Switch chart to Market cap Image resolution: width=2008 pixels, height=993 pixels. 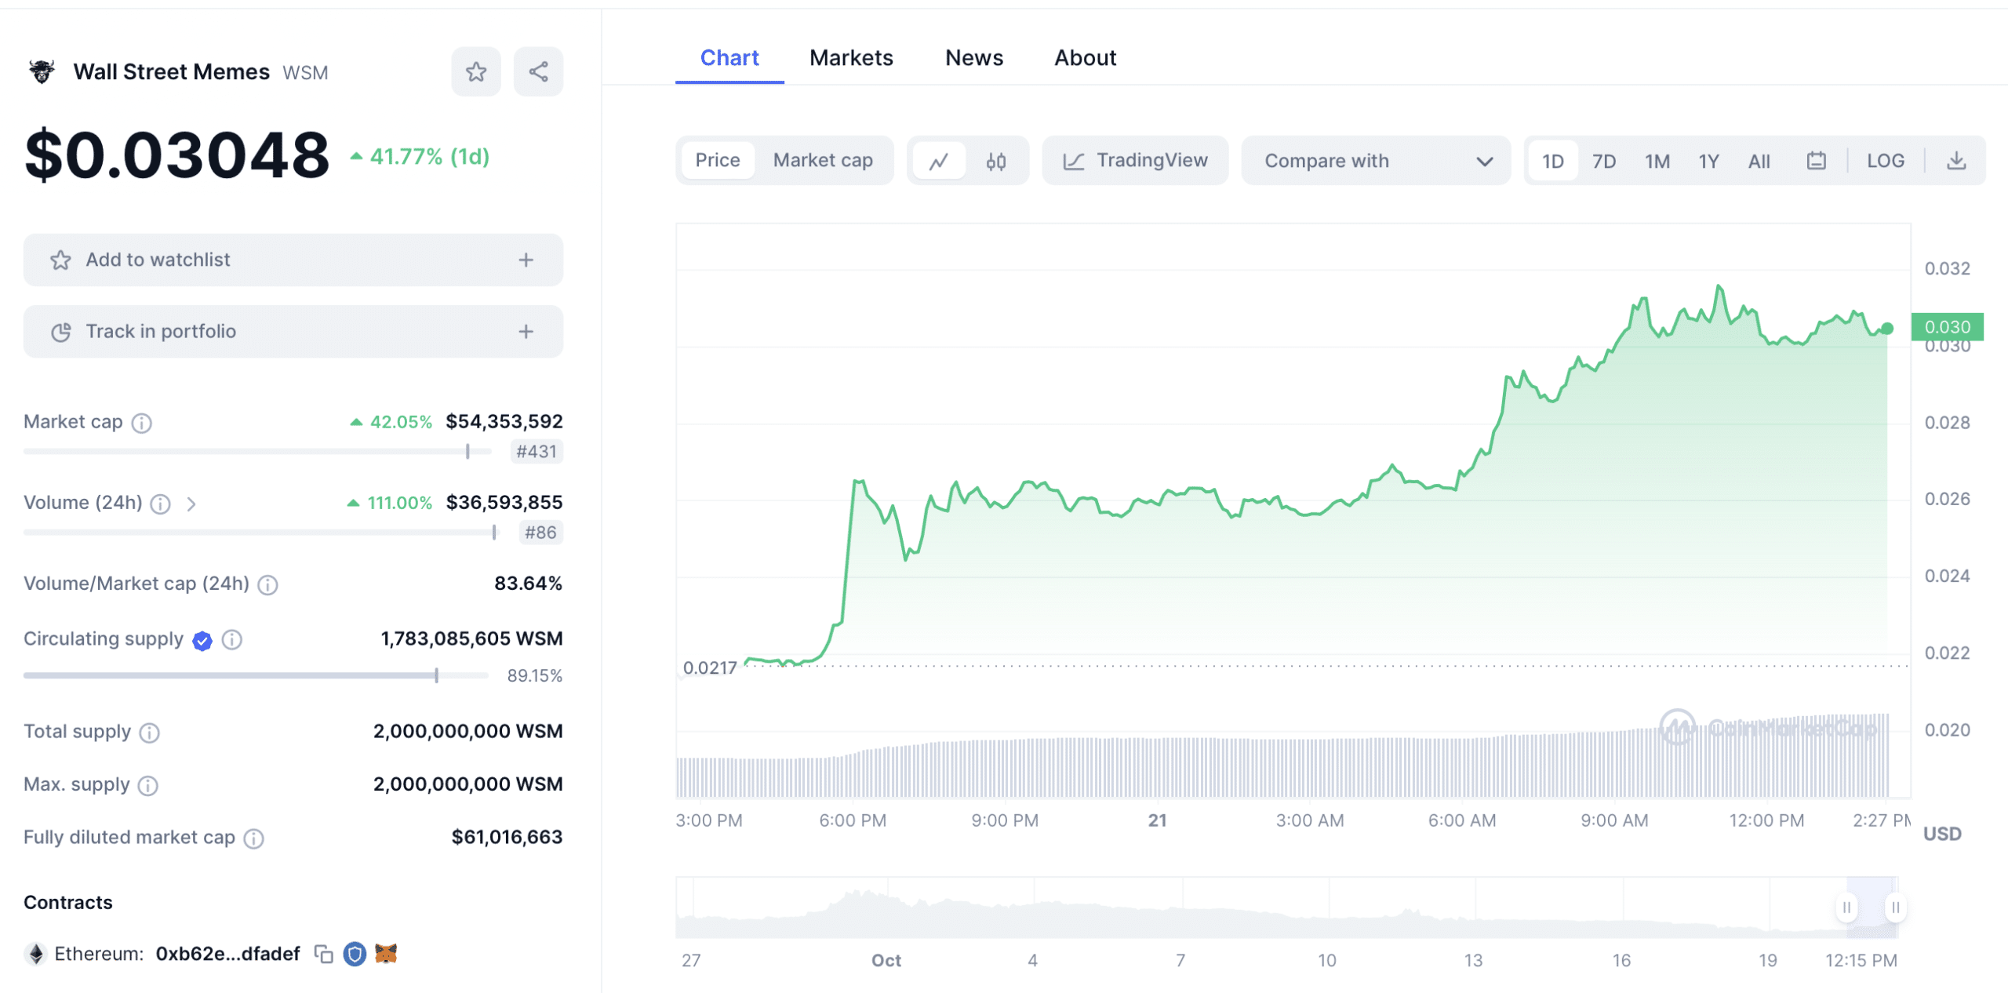[x=823, y=160]
